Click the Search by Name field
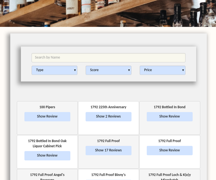Image resolution: width=216 pixels, height=180 pixels. tap(108, 58)
